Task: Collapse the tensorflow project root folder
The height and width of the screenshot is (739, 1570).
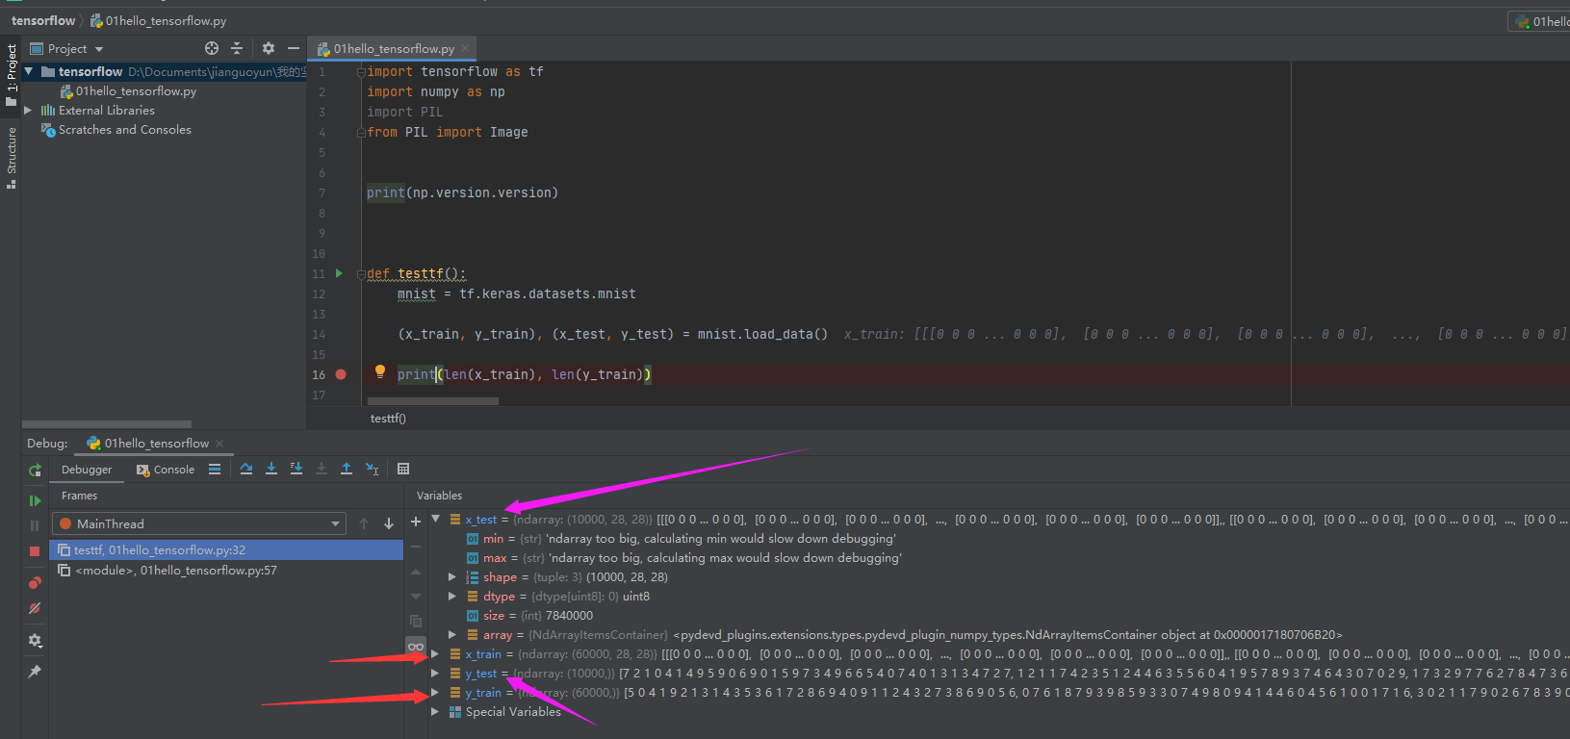Action: 29,71
